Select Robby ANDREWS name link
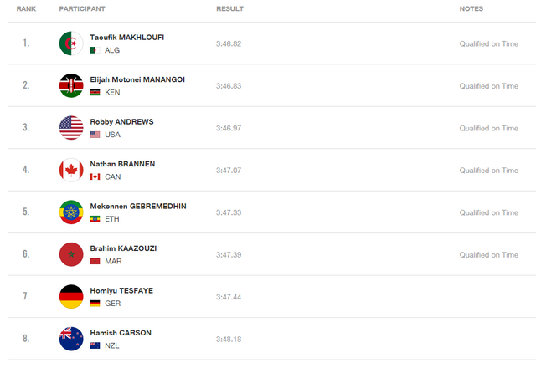 (x=121, y=122)
